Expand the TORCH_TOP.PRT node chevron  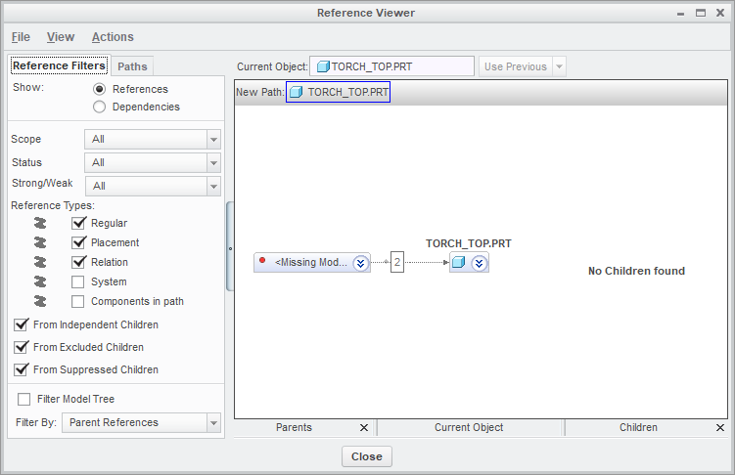click(x=479, y=263)
